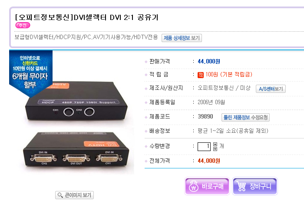The height and width of the screenshot is (204, 304).
Task: Click the product title DVI셀렉터 DVI 2:1 공유기
Action: 116,17
